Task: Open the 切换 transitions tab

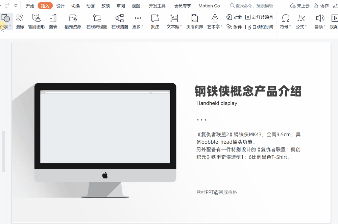Action: [x=75, y=6]
